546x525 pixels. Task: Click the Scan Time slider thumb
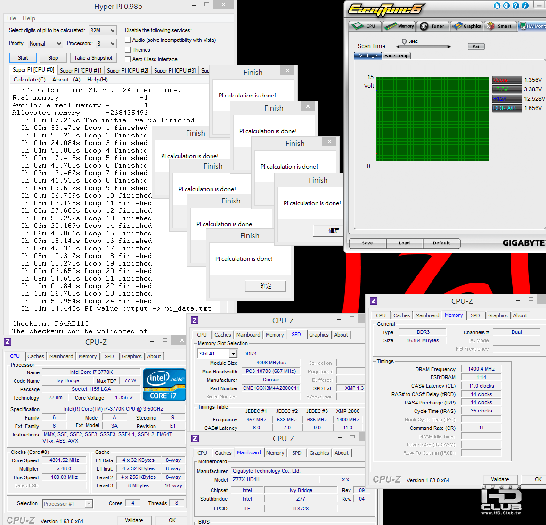[404, 42]
